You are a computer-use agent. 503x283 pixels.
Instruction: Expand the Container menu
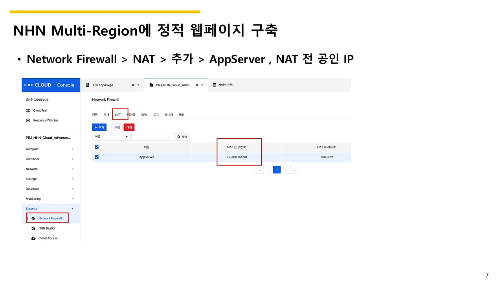(50, 159)
